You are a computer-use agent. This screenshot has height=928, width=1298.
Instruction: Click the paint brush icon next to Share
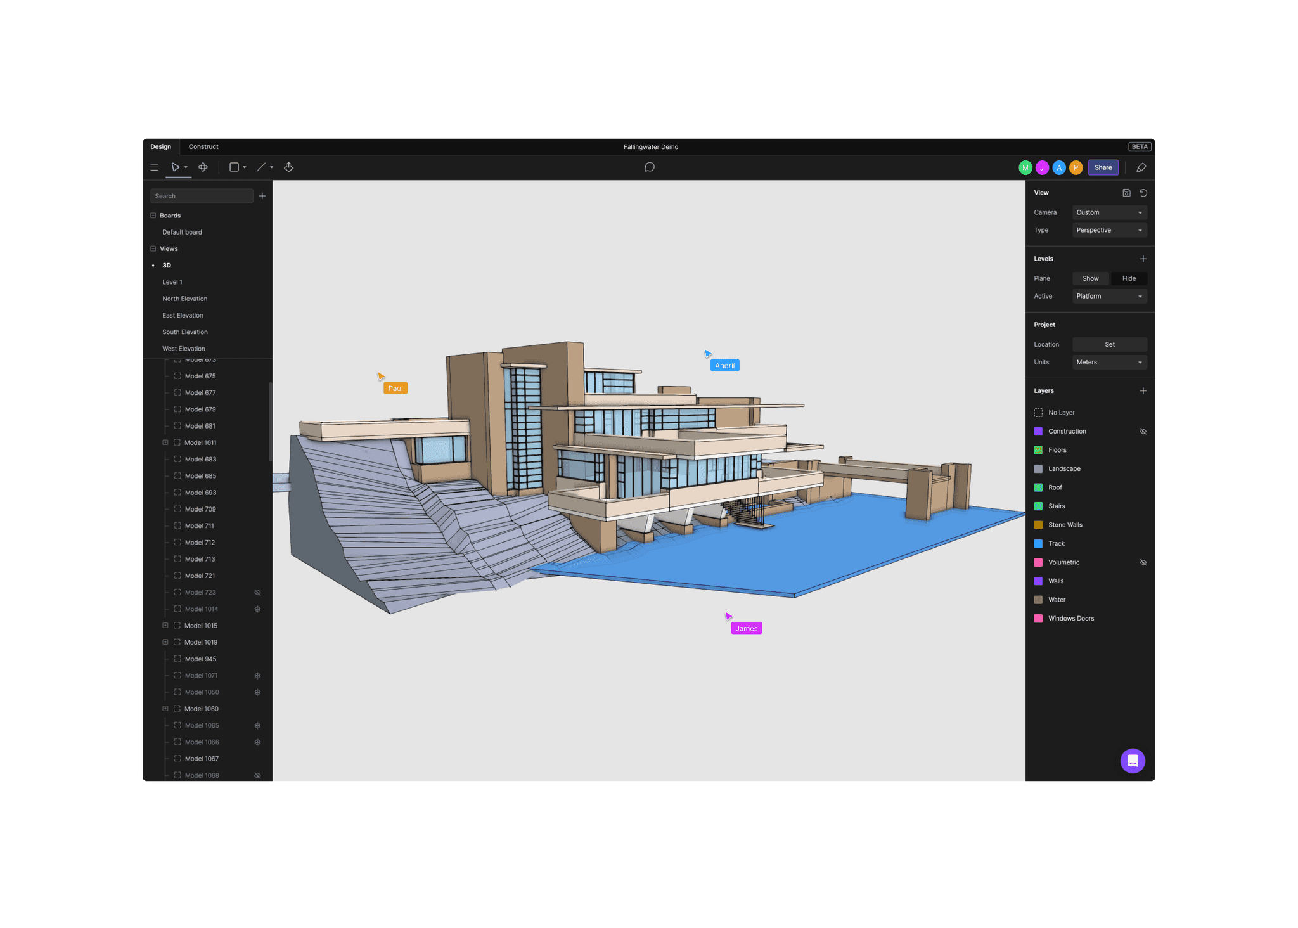[1141, 168]
